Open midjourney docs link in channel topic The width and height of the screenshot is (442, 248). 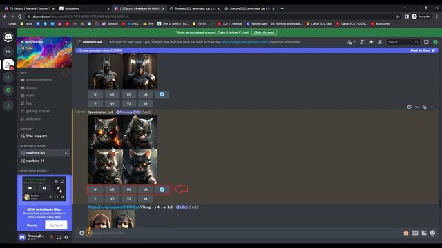tap(246, 42)
